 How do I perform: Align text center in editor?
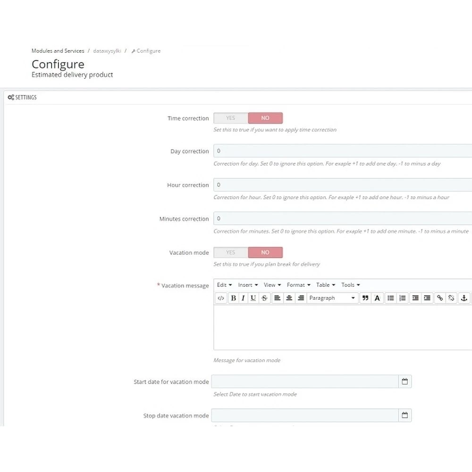tap(289, 298)
